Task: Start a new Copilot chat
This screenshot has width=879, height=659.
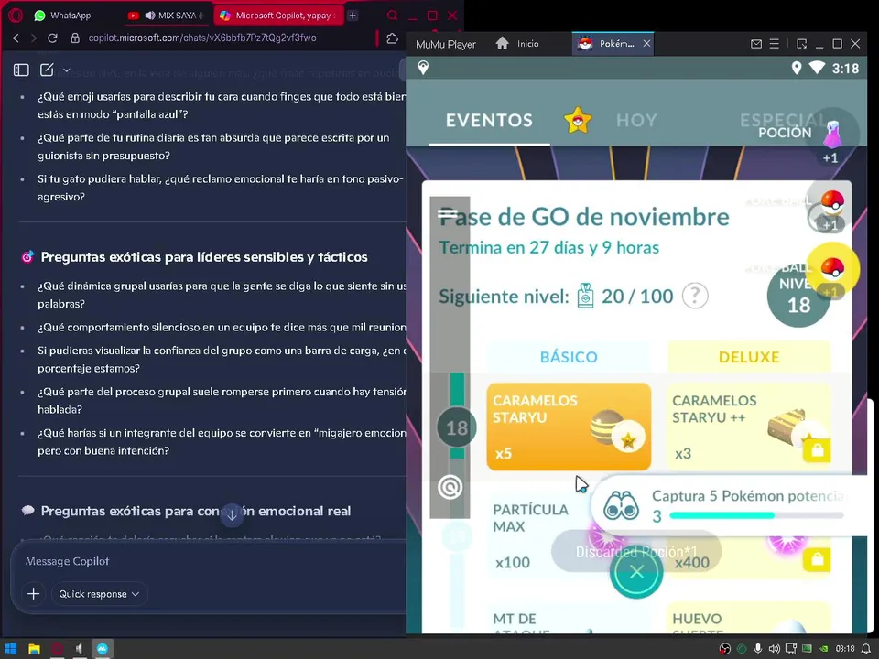Action: tap(47, 70)
